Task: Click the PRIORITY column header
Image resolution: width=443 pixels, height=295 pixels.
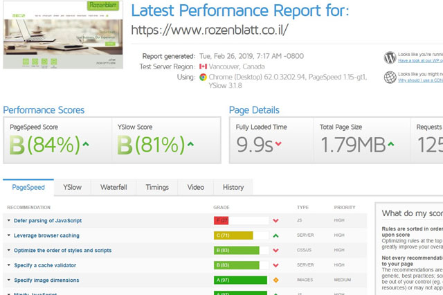Action: [345, 208]
